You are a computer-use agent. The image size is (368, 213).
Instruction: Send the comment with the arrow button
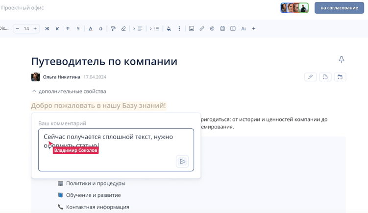182,162
